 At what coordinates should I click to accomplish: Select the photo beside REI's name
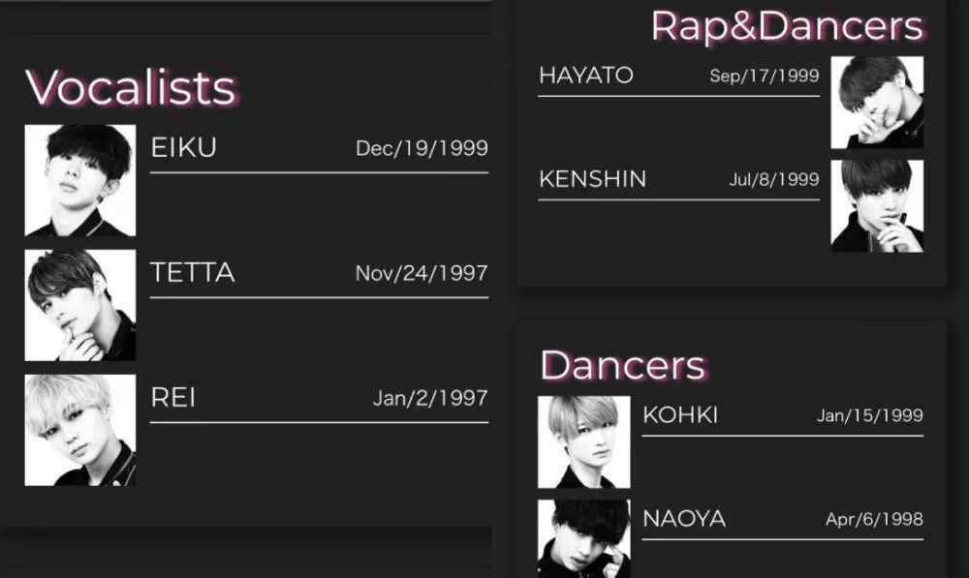click(x=79, y=430)
